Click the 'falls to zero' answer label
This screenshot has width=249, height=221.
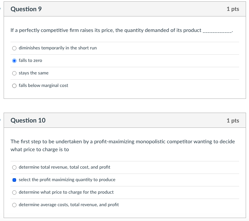point(30,61)
